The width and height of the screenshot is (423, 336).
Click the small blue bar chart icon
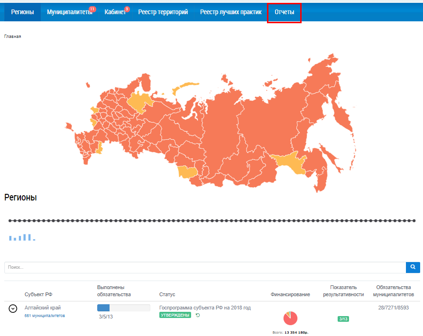22,237
